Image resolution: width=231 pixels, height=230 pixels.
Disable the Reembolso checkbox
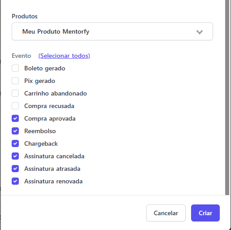15,131
